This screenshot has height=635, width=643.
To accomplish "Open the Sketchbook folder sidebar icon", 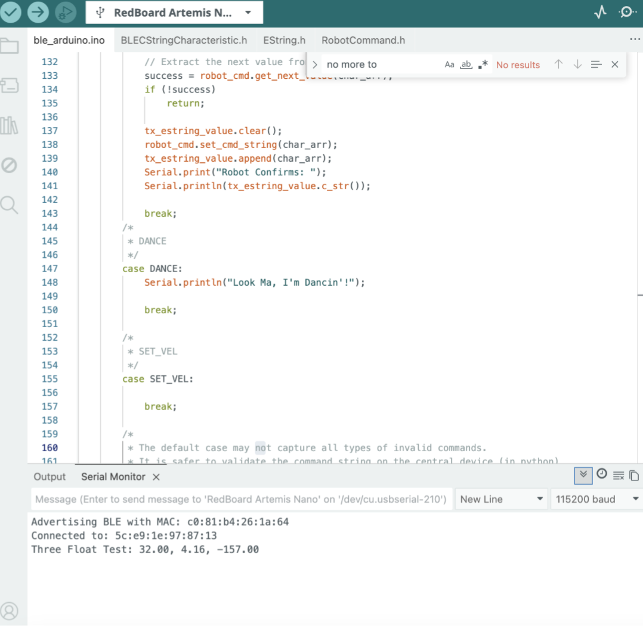I will [x=10, y=46].
